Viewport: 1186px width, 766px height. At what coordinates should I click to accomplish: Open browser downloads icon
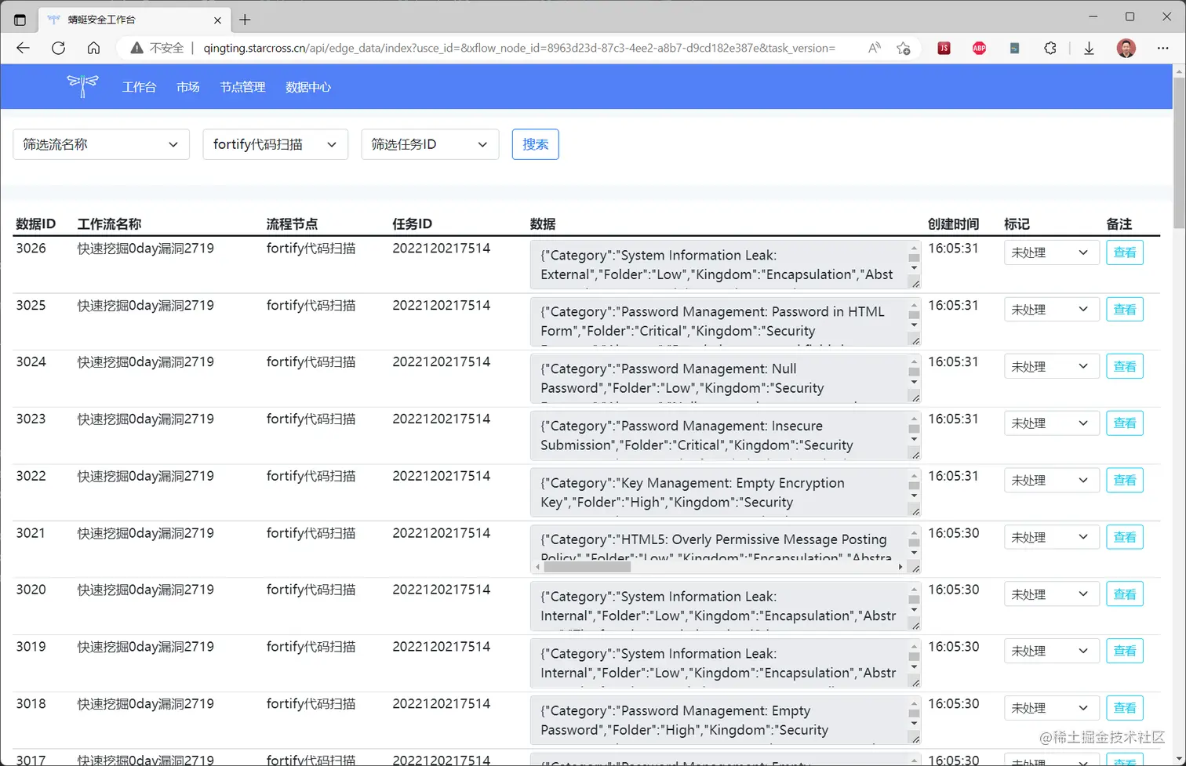click(x=1089, y=48)
